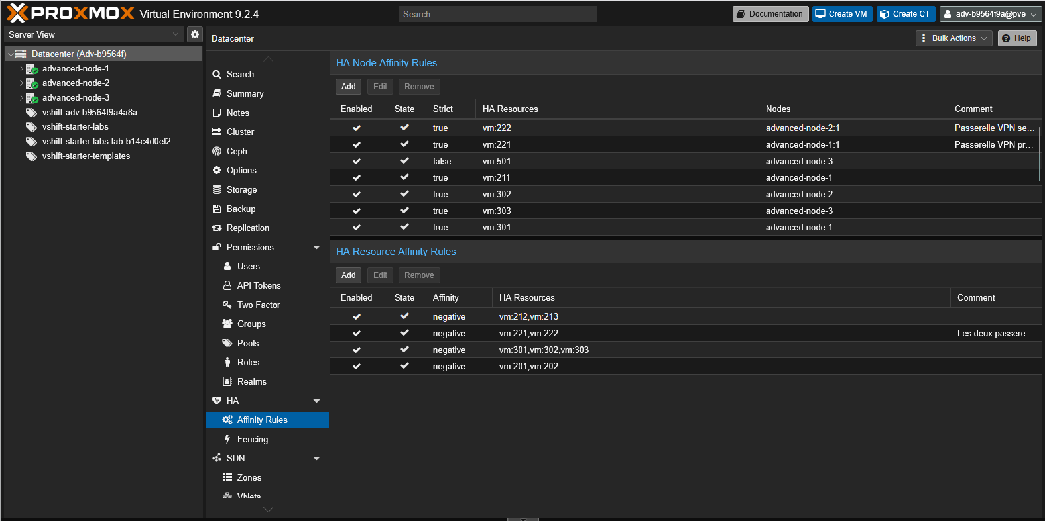Viewport: 1045px width, 521px height.
Task: Click Add in HA Resource Affinity Rules
Action: [x=349, y=275]
